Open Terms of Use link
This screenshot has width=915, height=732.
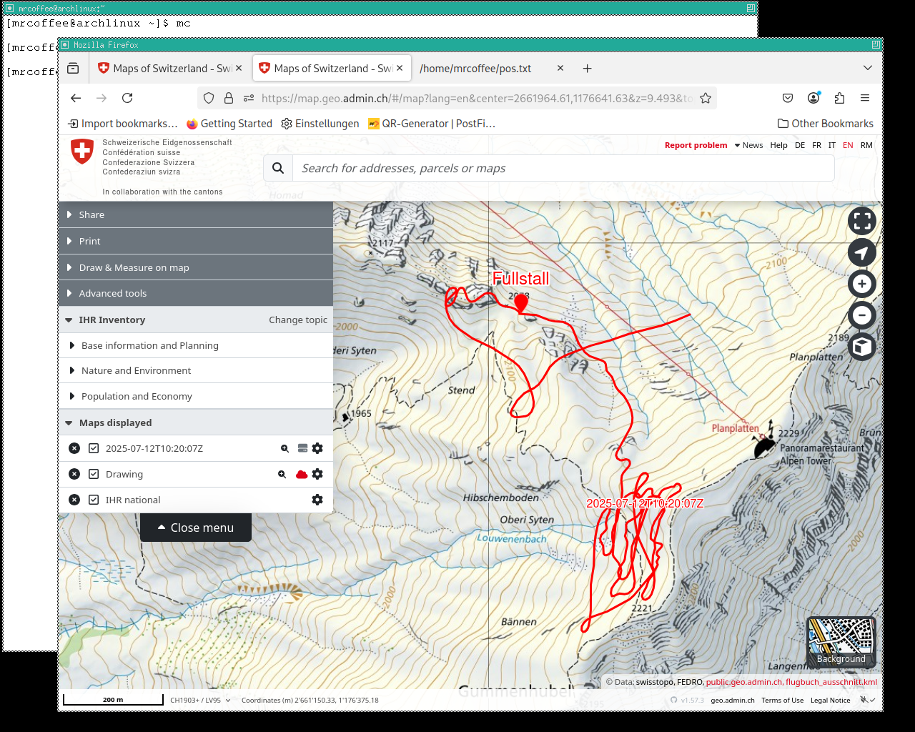[782, 701]
